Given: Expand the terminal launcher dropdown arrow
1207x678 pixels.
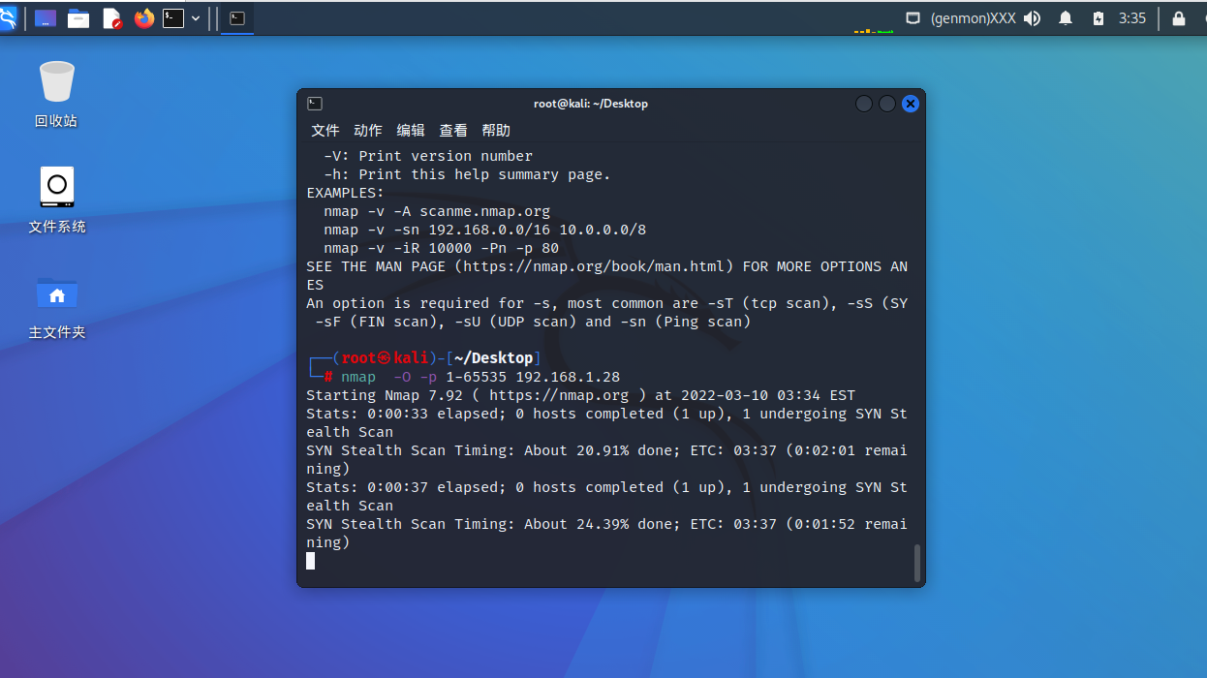Looking at the screenshot, I should pos(197,18).
